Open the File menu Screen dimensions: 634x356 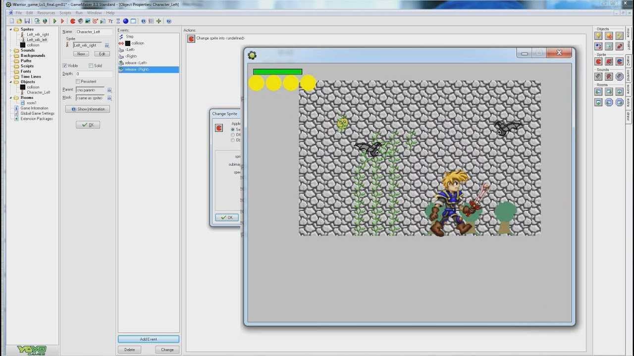point(18,13)
